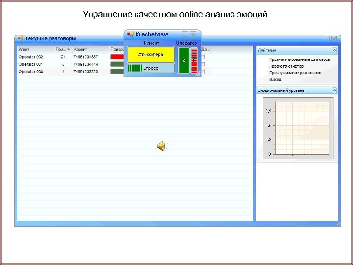Click the Оператор label in Krechetowa window
The height and width of the screenshot is (265, 353).
(186, 43)
